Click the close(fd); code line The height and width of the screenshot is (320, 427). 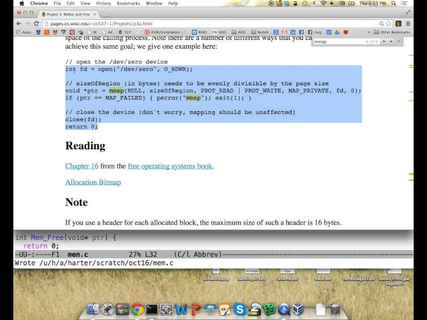coord(83,119)
